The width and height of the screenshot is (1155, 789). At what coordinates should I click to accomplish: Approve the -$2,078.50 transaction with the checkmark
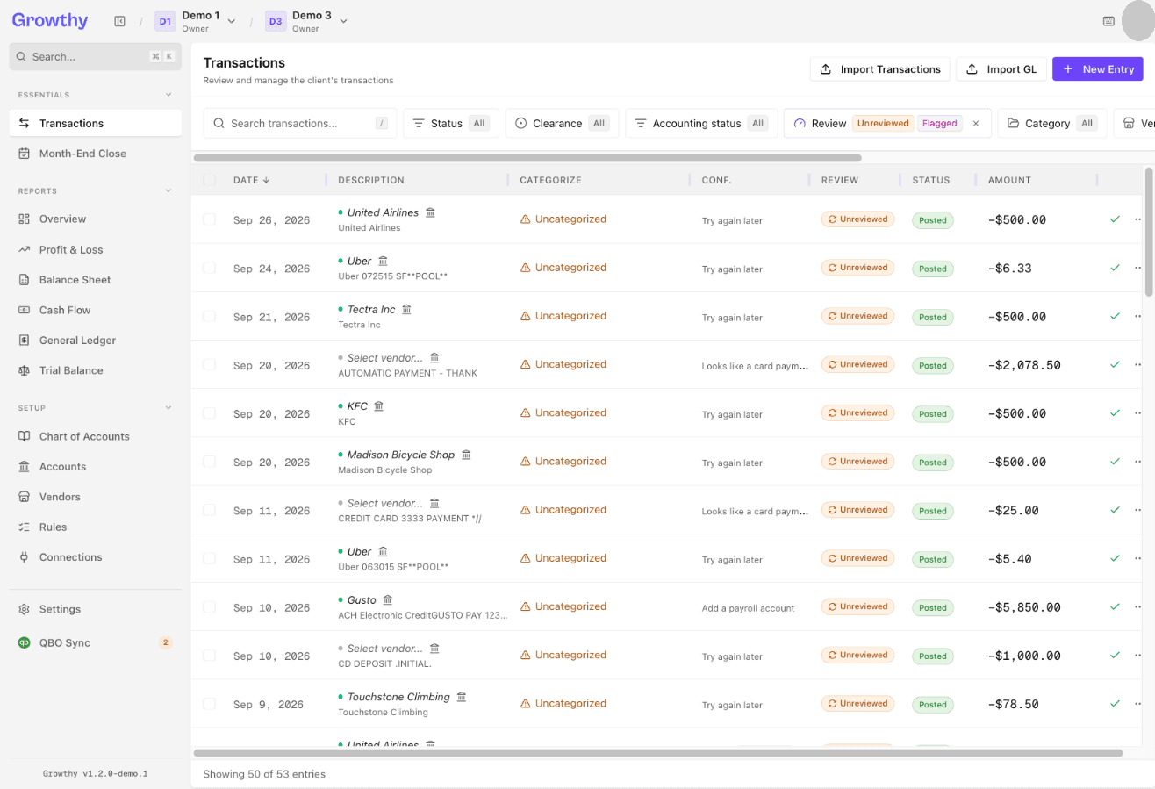[x=1115, y=364]
